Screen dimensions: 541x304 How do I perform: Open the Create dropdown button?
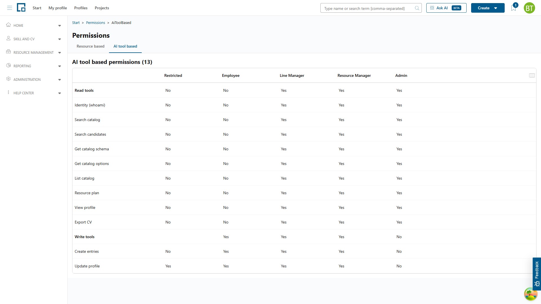coord(488,8)
